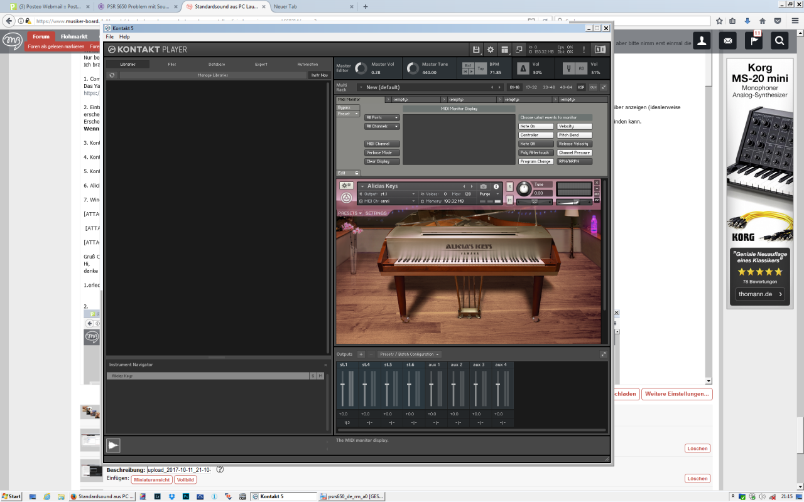Open instrument edit mode via wrench icon
This screenshot has height=502, width=804.
click(x=346, y=186)
